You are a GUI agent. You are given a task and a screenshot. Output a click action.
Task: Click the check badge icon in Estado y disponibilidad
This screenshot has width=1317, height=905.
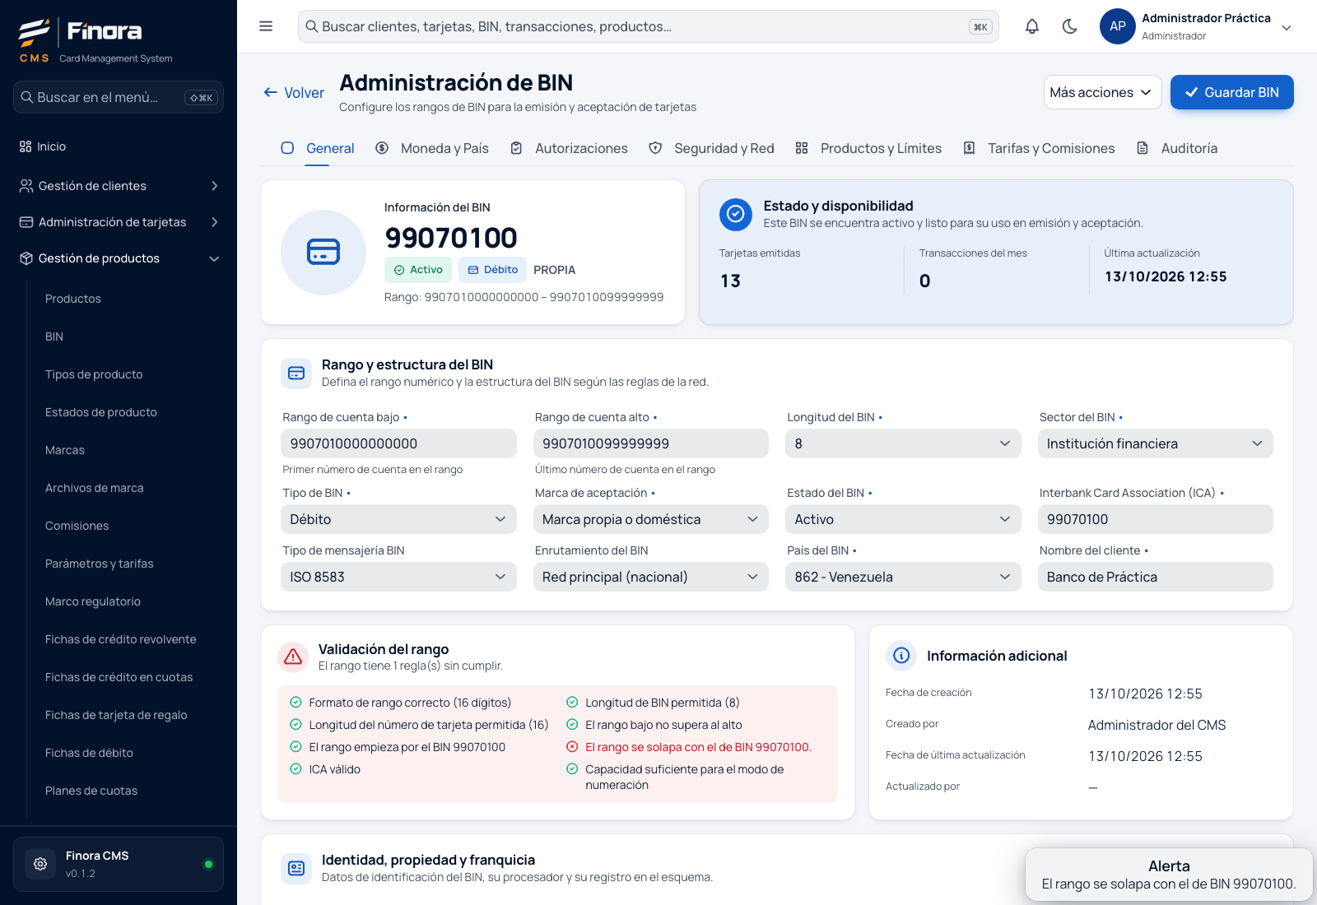tap(736, 214)
